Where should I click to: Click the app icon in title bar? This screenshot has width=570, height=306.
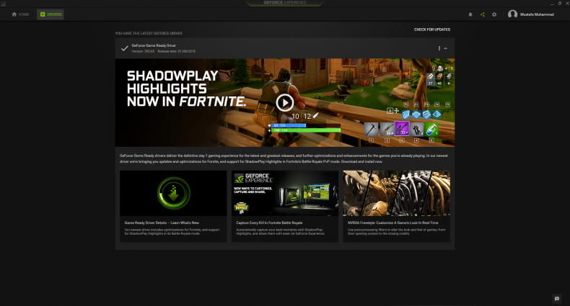(4, 4)
